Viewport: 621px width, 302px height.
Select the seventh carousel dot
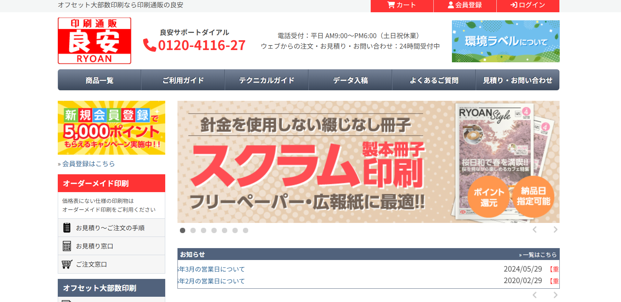tap(245, 230)
